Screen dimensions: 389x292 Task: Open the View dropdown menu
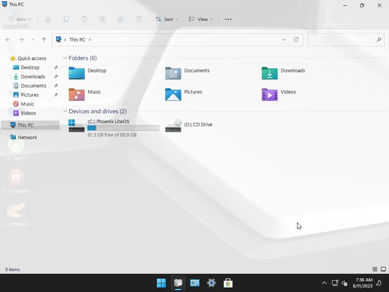point(201,19)
